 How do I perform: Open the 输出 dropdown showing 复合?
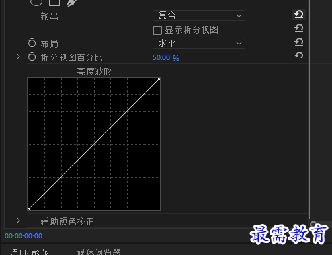(x=199, y=16)
